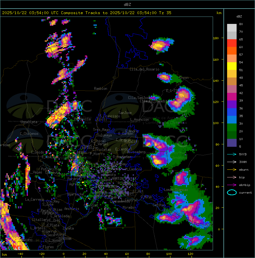
Task: Pick the light gray swatch between 80 and 70
Action: 232,28
